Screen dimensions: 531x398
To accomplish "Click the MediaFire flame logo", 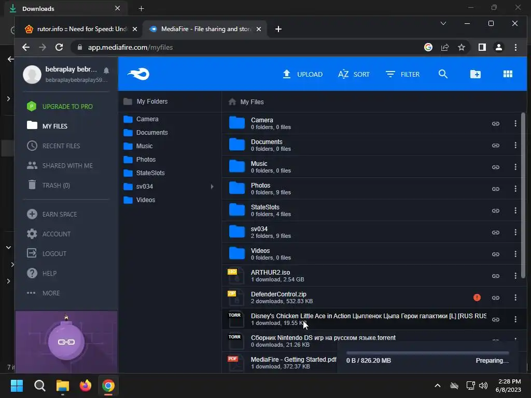I will pos(138,74).
